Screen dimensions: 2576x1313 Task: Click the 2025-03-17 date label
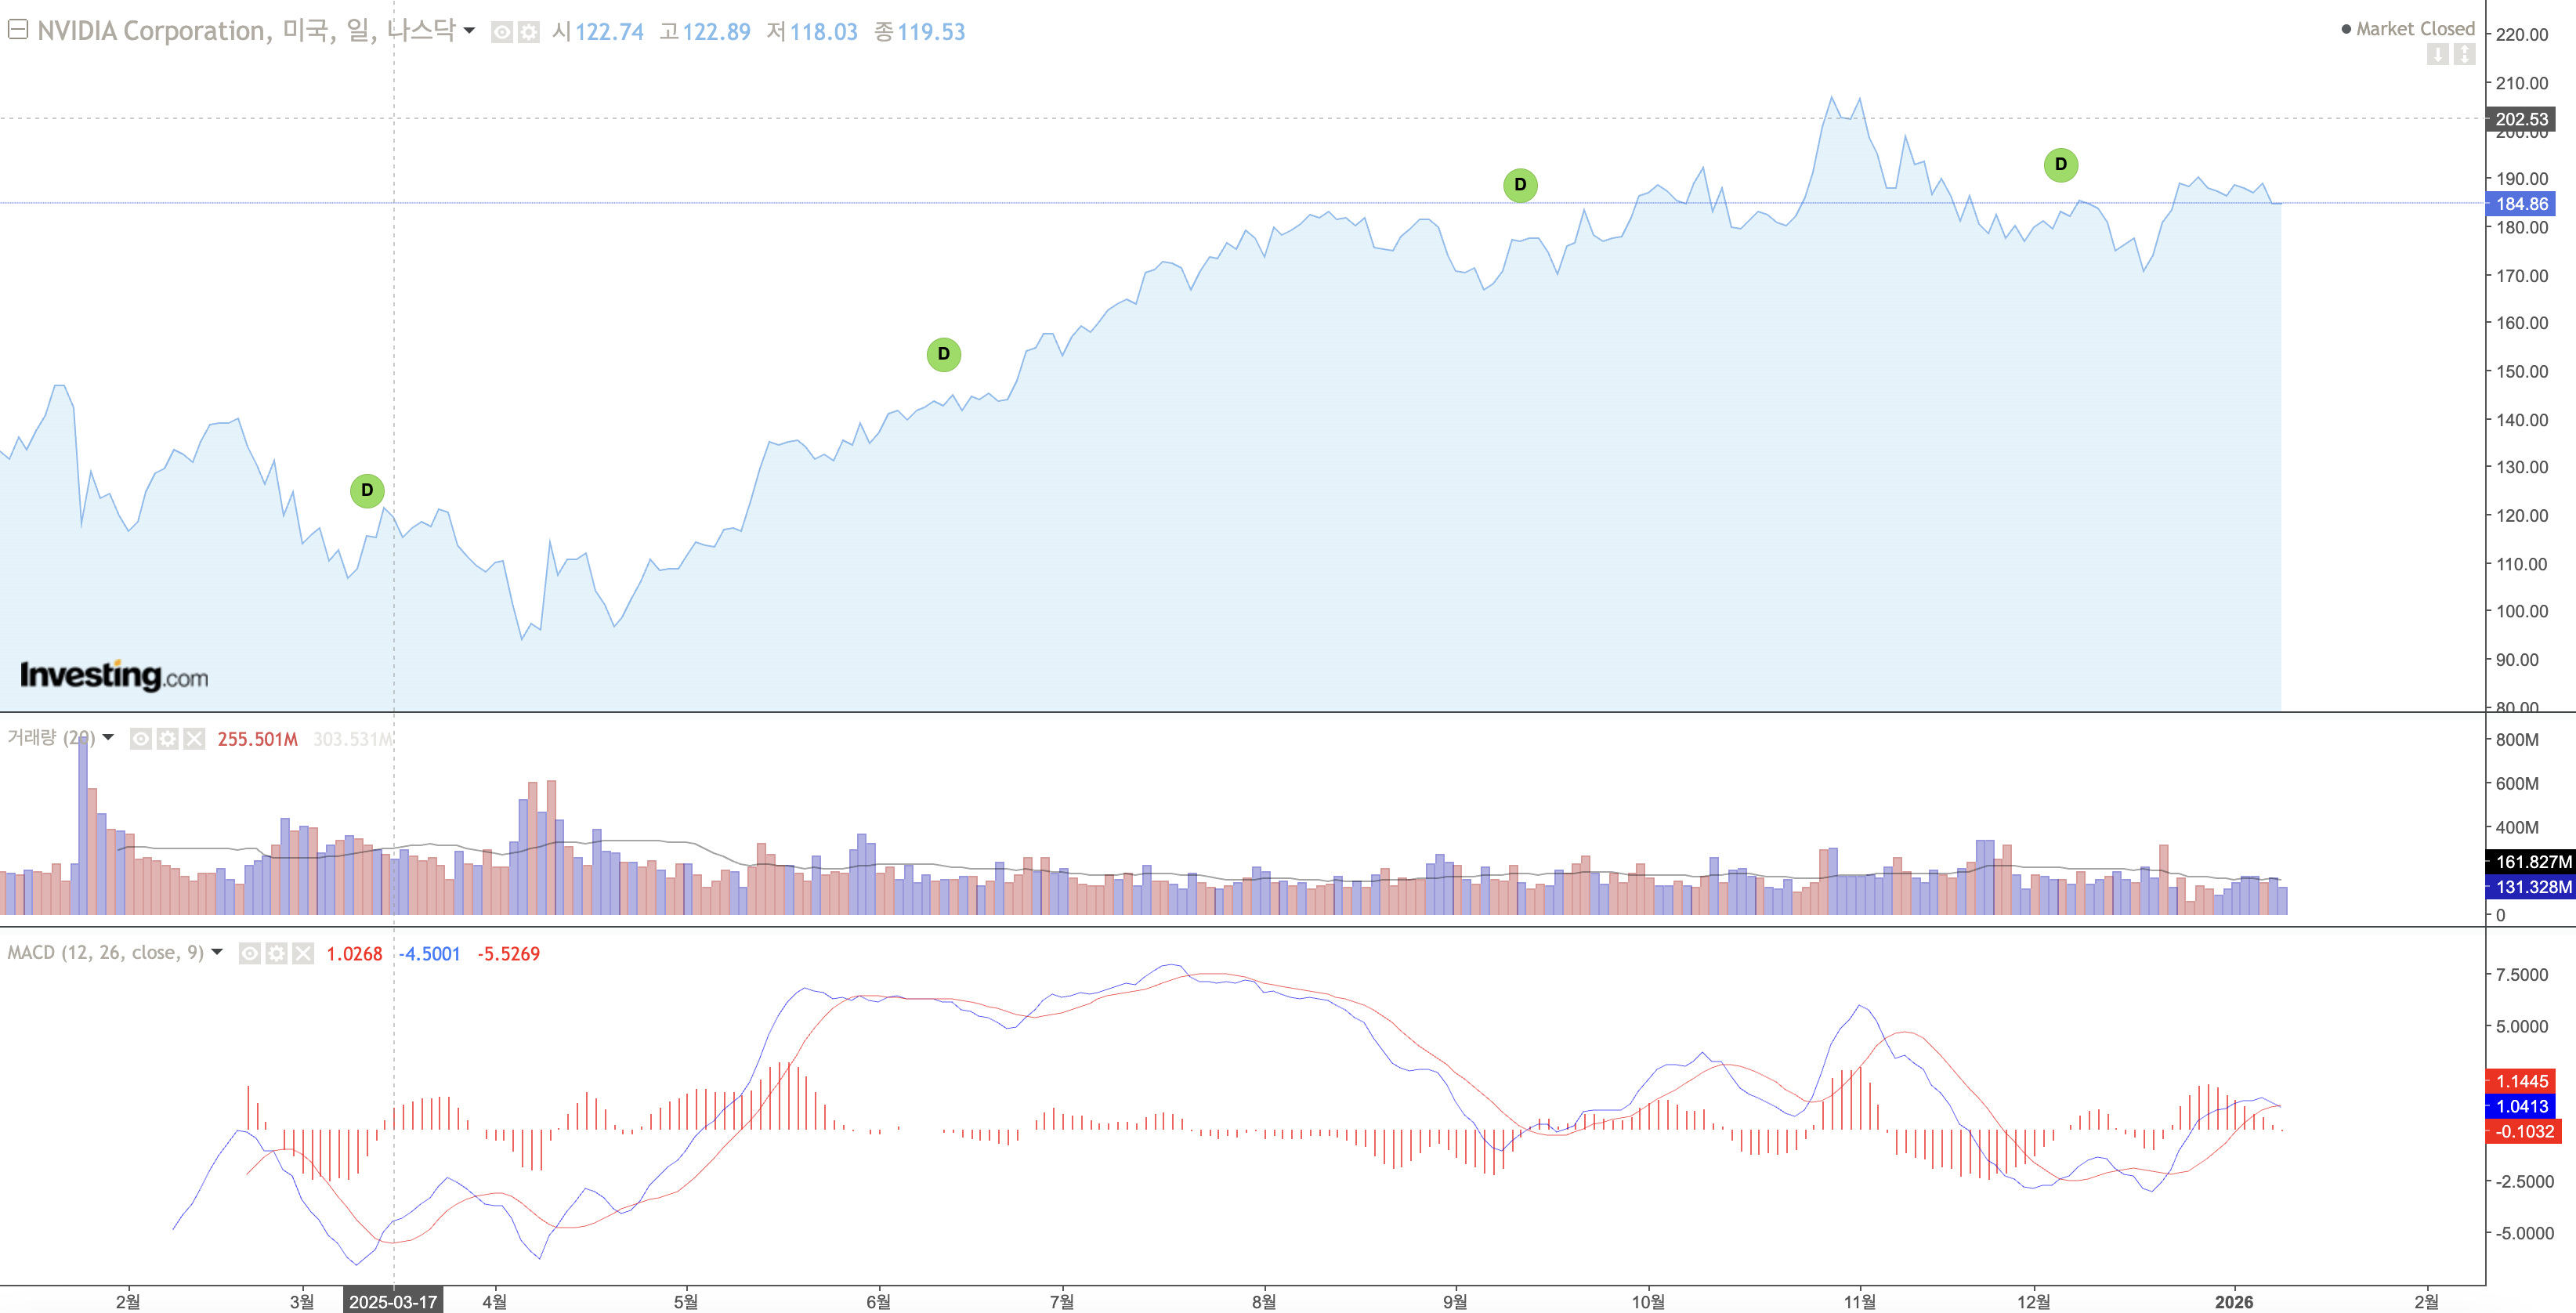pos(393,1301)
